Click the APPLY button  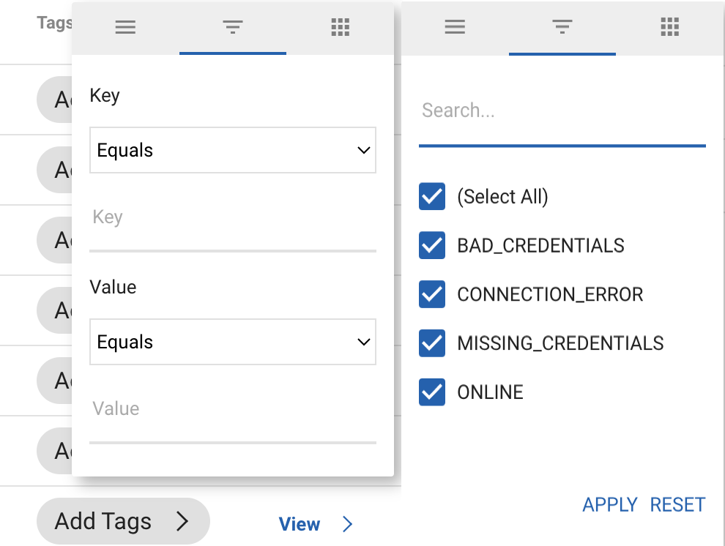tap(609, 505)
